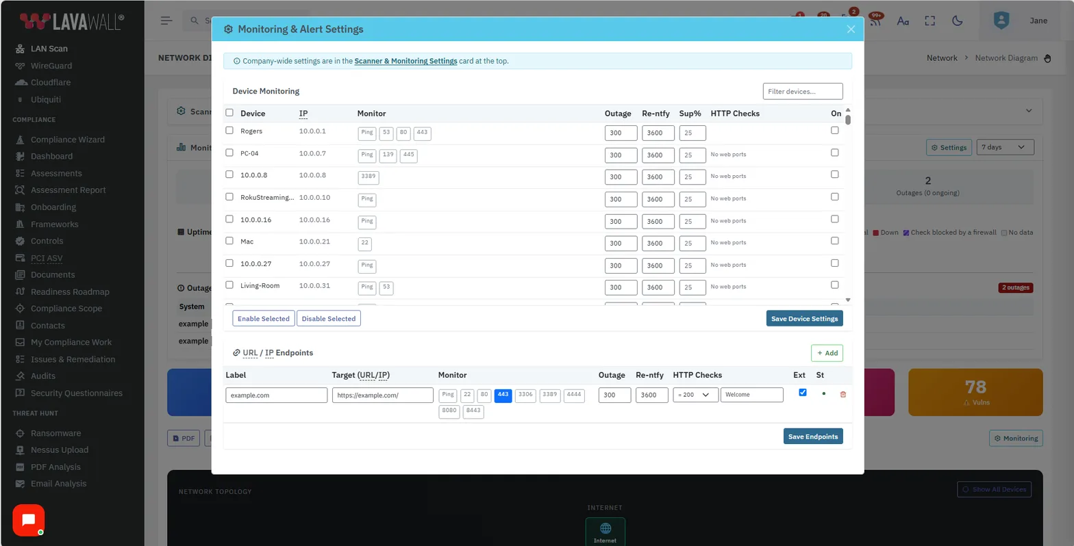Click the device list scrollbar thumb

[x=848, y=120]
